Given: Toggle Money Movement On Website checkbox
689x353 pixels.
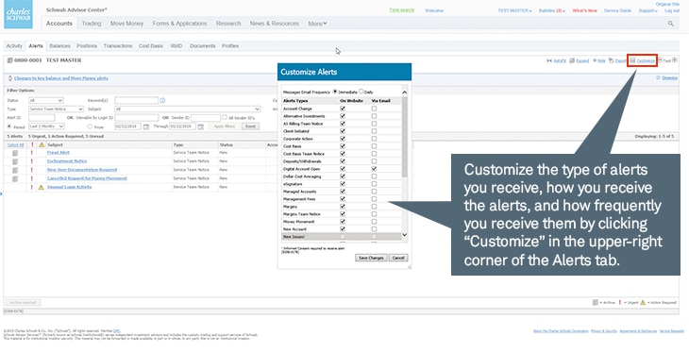Looking at the screenshot, I should [343, 222].
